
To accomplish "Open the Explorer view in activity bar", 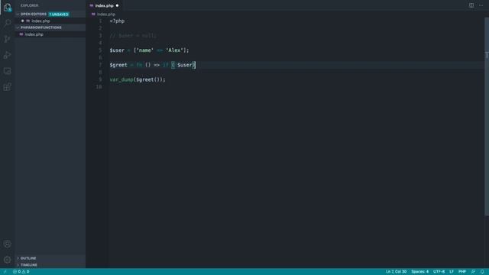I will pos(7,8).
